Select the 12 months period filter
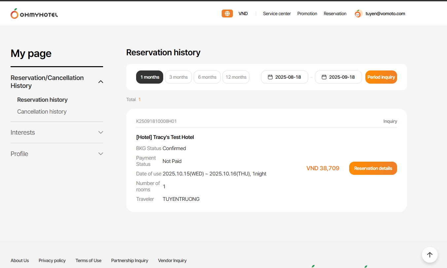 tap(236, 77)
